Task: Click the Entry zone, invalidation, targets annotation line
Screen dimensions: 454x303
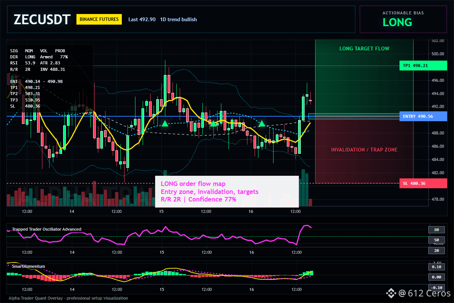Action: pyautogui.click(x=210, y=192)
